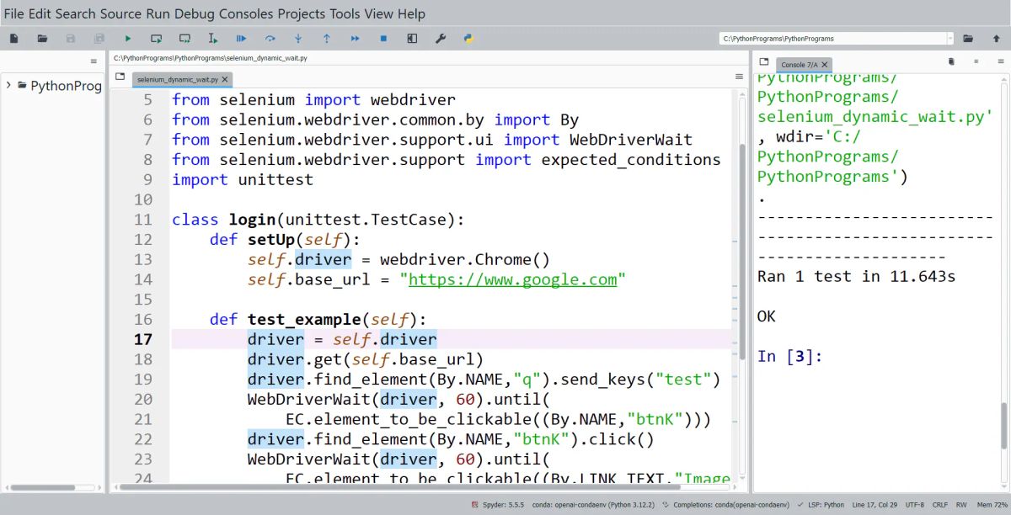Maximize current pane icon

(x=412, y=39)
